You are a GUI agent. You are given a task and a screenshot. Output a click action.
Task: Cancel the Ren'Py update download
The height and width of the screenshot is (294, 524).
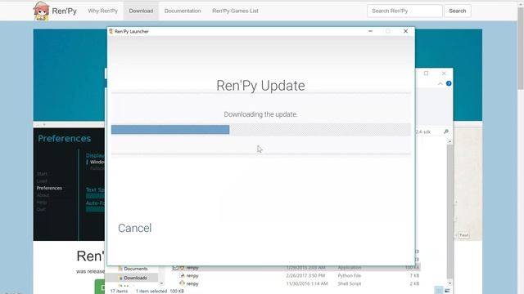[x=134, y=228]
